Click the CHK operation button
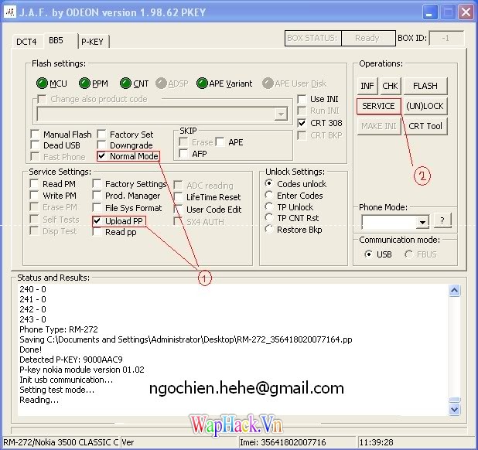 point(390,86)
